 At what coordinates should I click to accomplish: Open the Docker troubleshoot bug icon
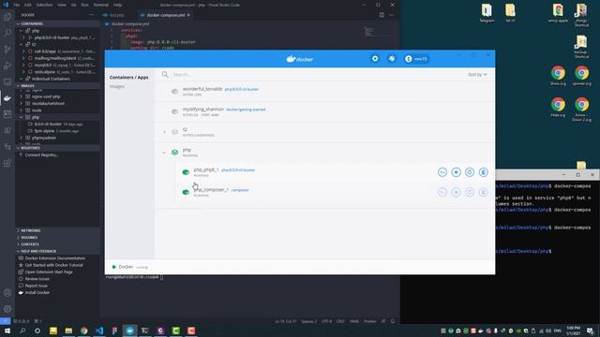point(392,59)
